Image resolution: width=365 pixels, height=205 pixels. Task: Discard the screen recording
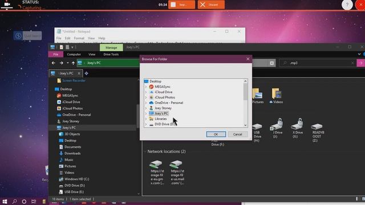211,5
